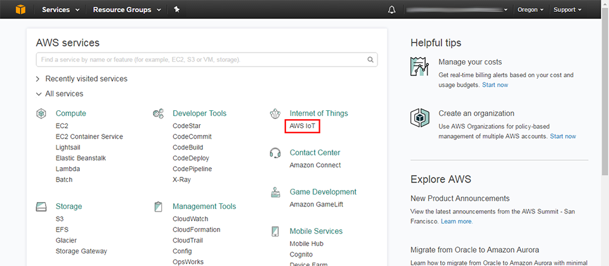Click Start now under Create an organization
Image resolution: width=609 pixels, height=266 pixels.
coord(563,137)
